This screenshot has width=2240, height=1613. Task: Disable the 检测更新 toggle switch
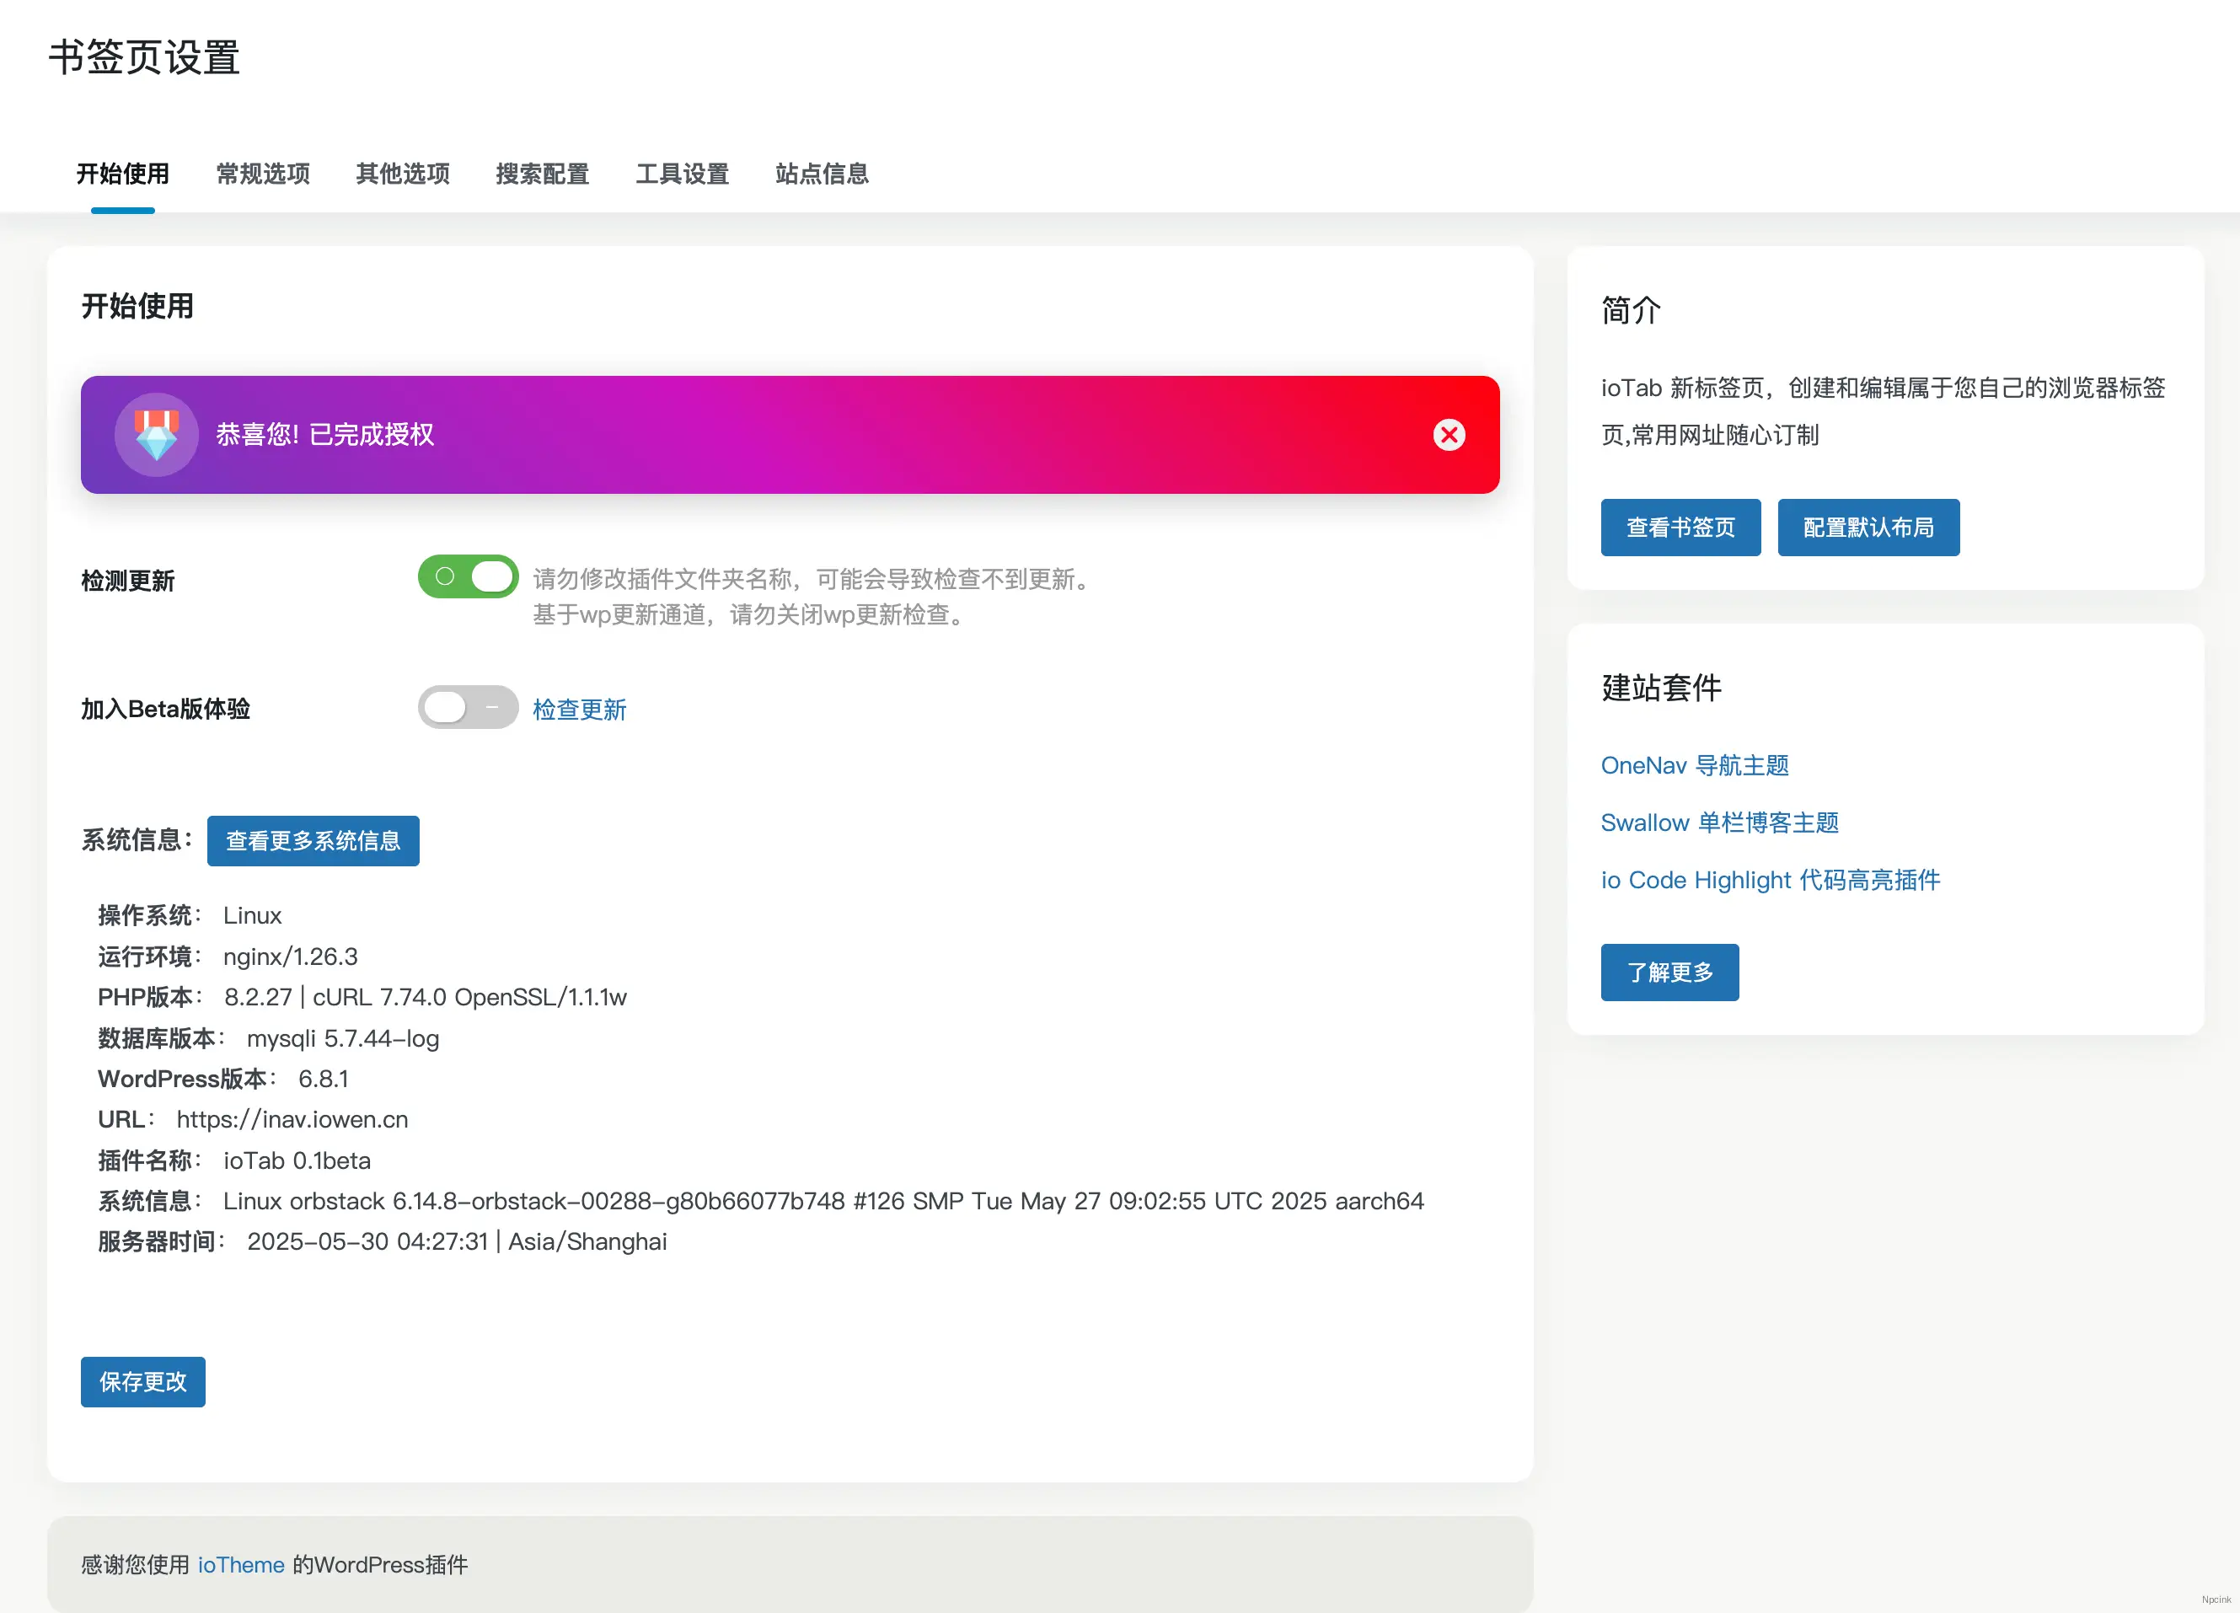tap(469, 576)
